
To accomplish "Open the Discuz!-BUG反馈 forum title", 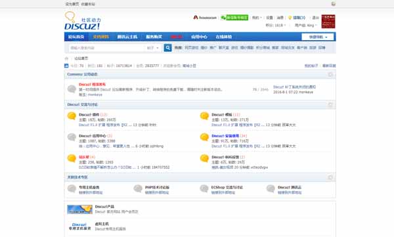I will pyautogui.click(x=225, y=157).
